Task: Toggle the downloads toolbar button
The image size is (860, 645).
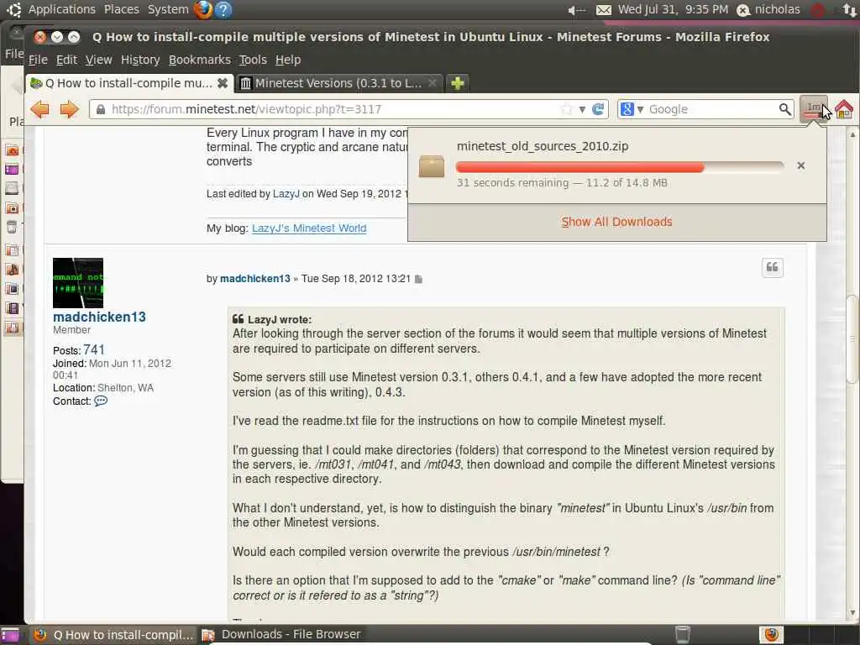Action: 814,109
